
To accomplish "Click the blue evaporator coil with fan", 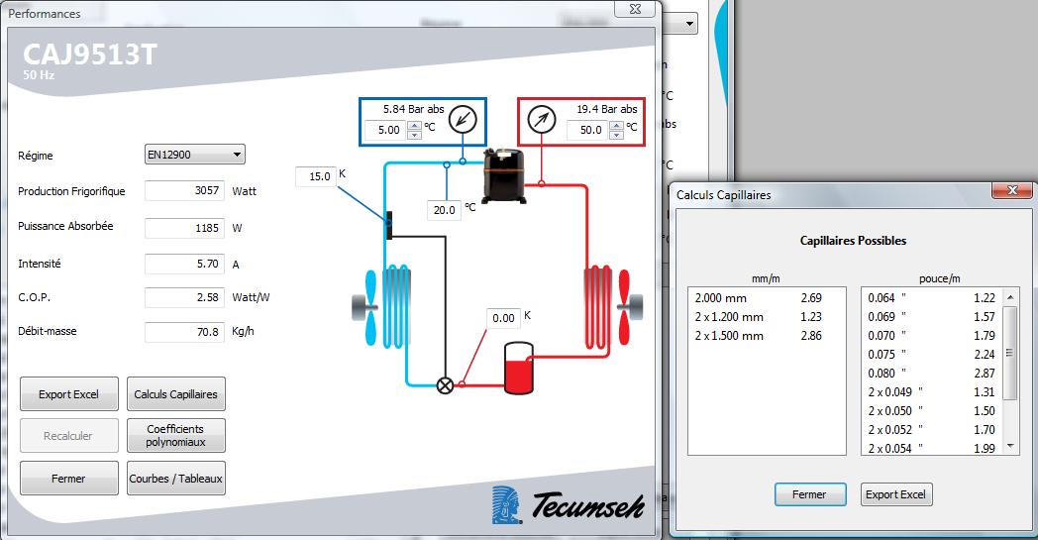I will click(x=382, y=306).
